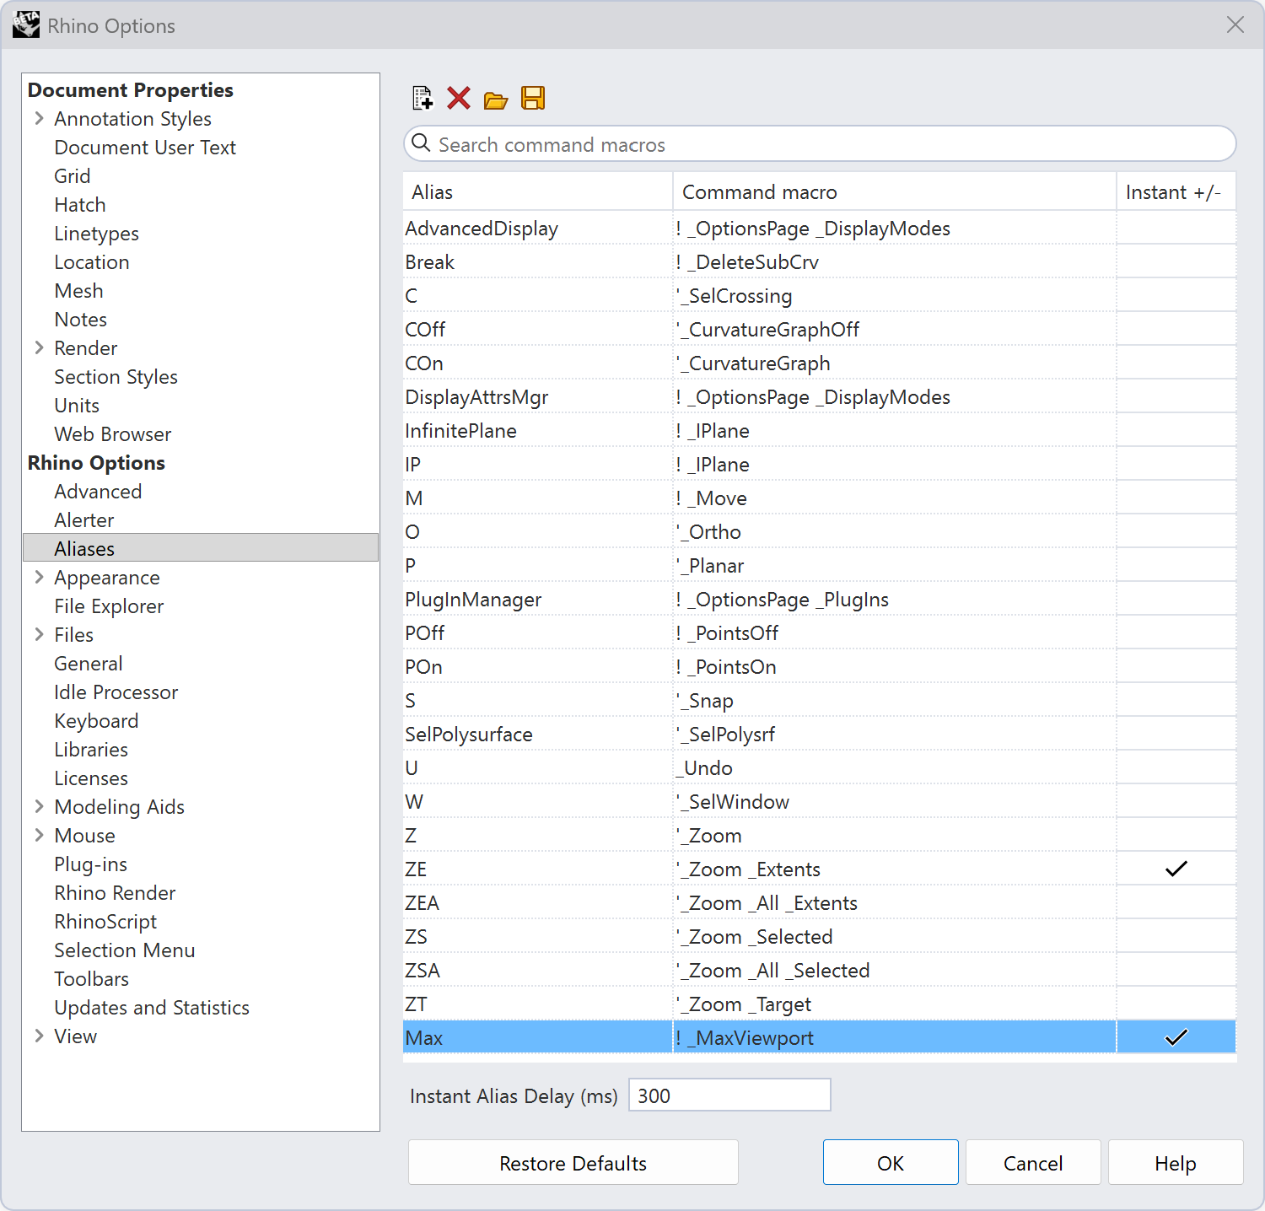Viewport: 1265px width, 1211px height.
Task: Expand the Appearance tree node
Action: click(x=39, y=578)
